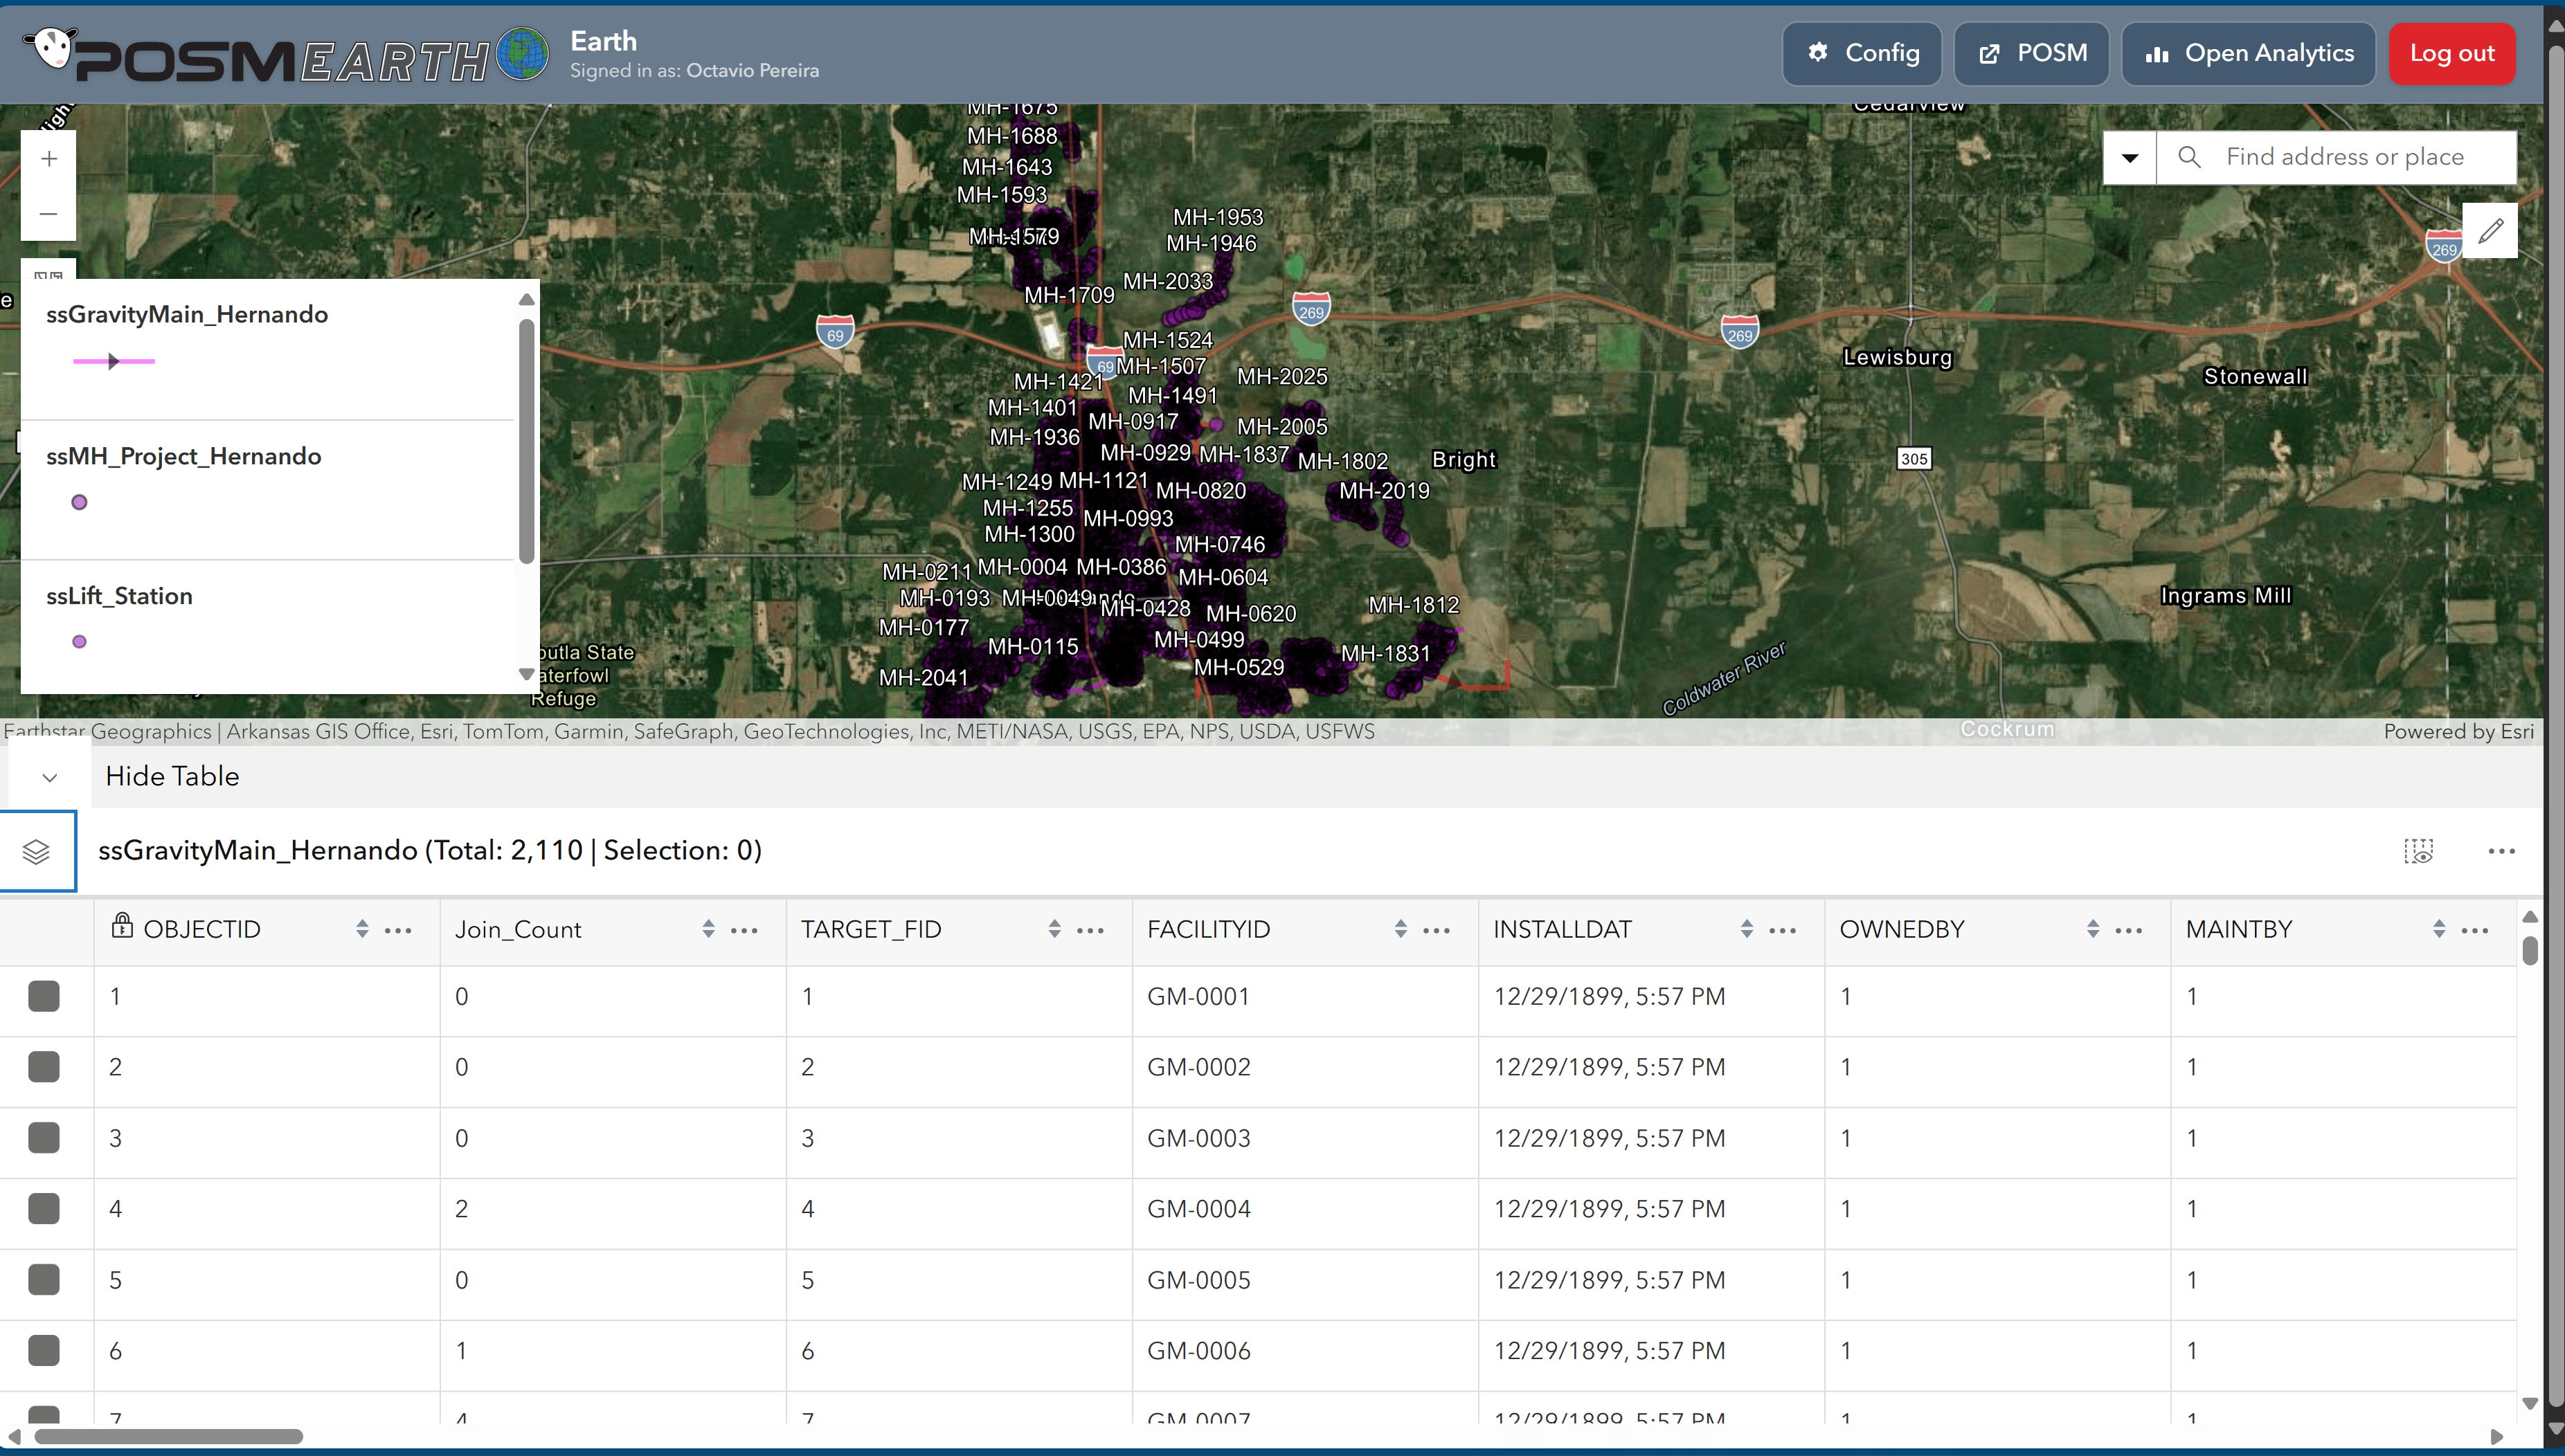2565x1456 pixels.
Task: Click the map zoom in plus button
Action: 48,159
